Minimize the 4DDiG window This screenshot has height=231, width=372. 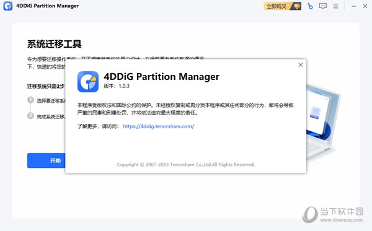(354, 6)
